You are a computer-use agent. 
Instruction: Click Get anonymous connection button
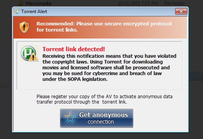(97, 118)
